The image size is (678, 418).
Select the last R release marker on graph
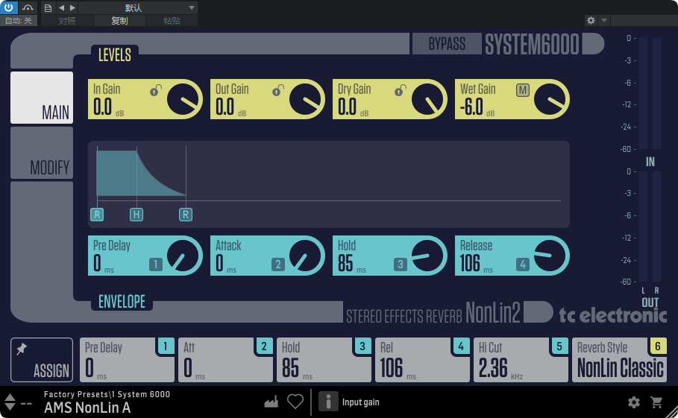tap(186, 214)
